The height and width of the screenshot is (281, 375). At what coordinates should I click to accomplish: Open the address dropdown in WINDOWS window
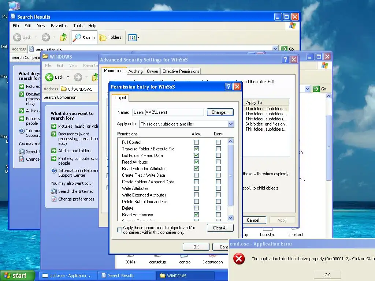point(307,89)
